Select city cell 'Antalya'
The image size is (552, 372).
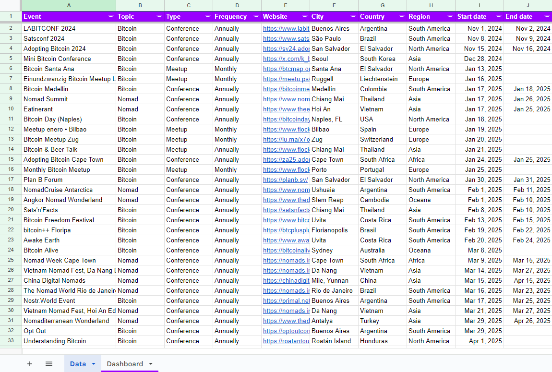pos(334,321)
